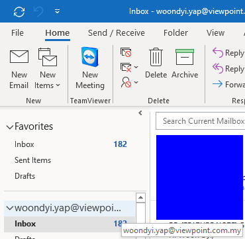
Task: Click the Undo arrow in the title bar
Action: [x=38, y=11]
